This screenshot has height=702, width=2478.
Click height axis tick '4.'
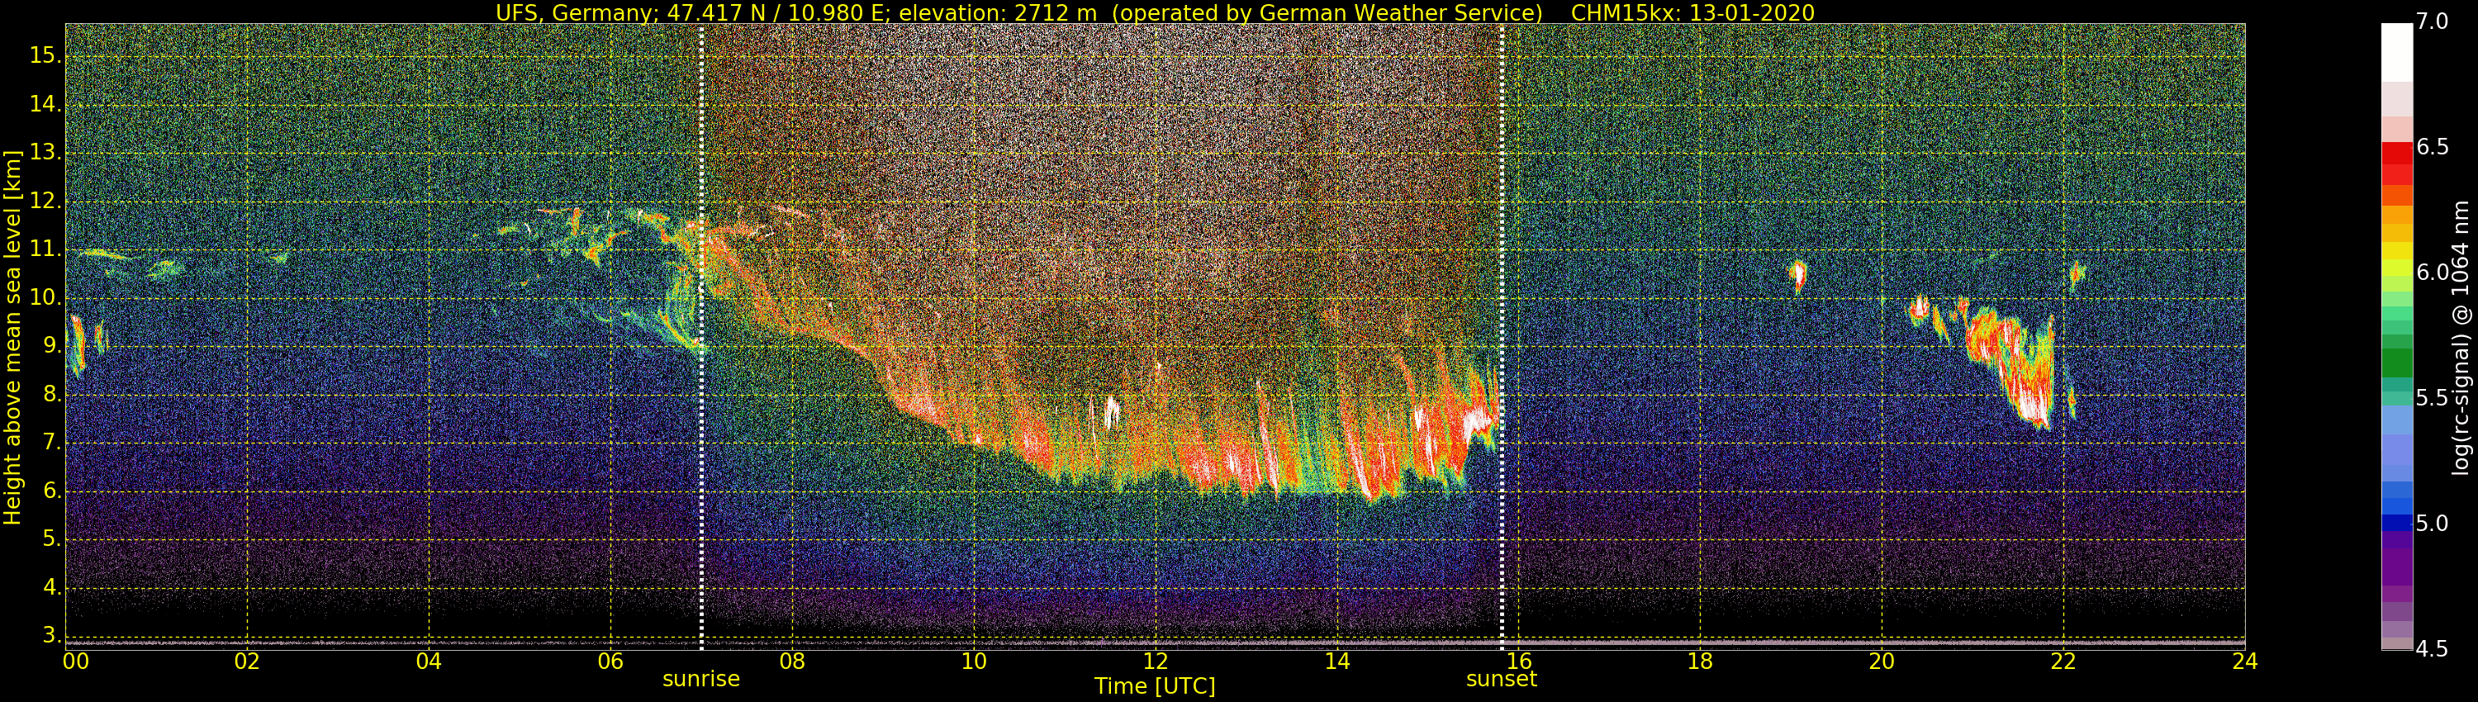pos(52,587)
